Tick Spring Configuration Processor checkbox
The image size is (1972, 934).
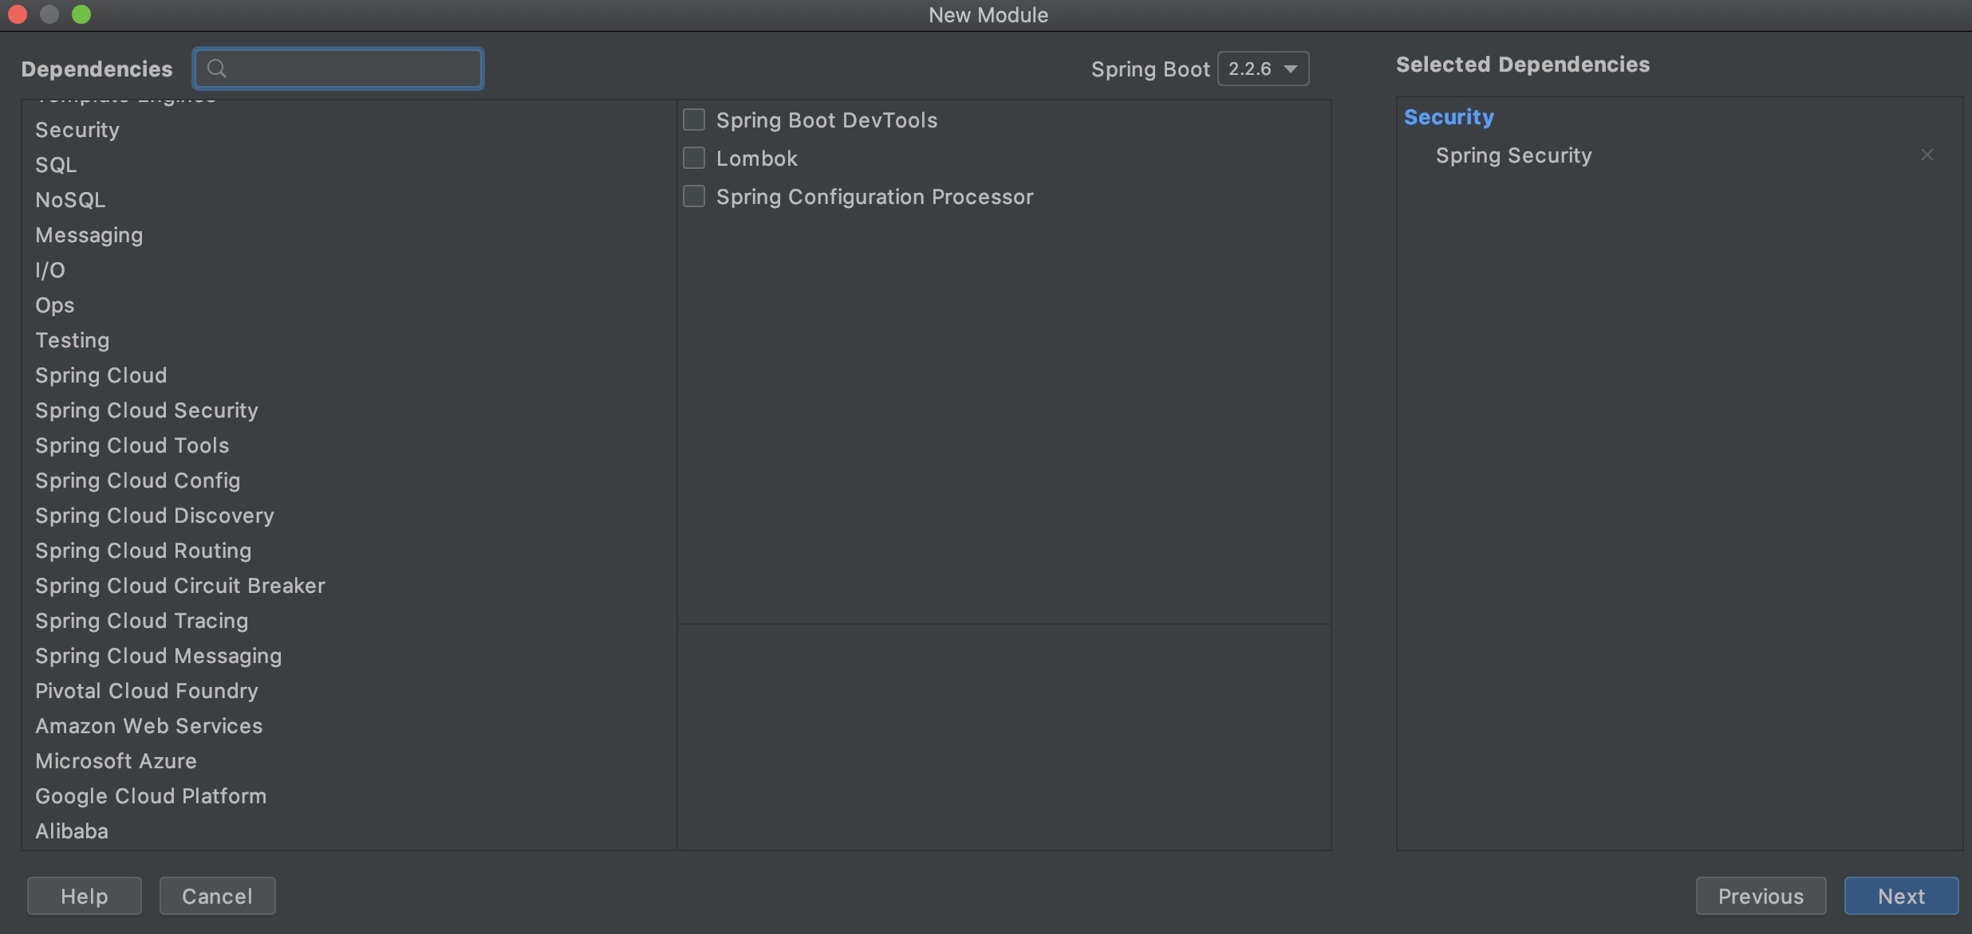coord(694,197)
